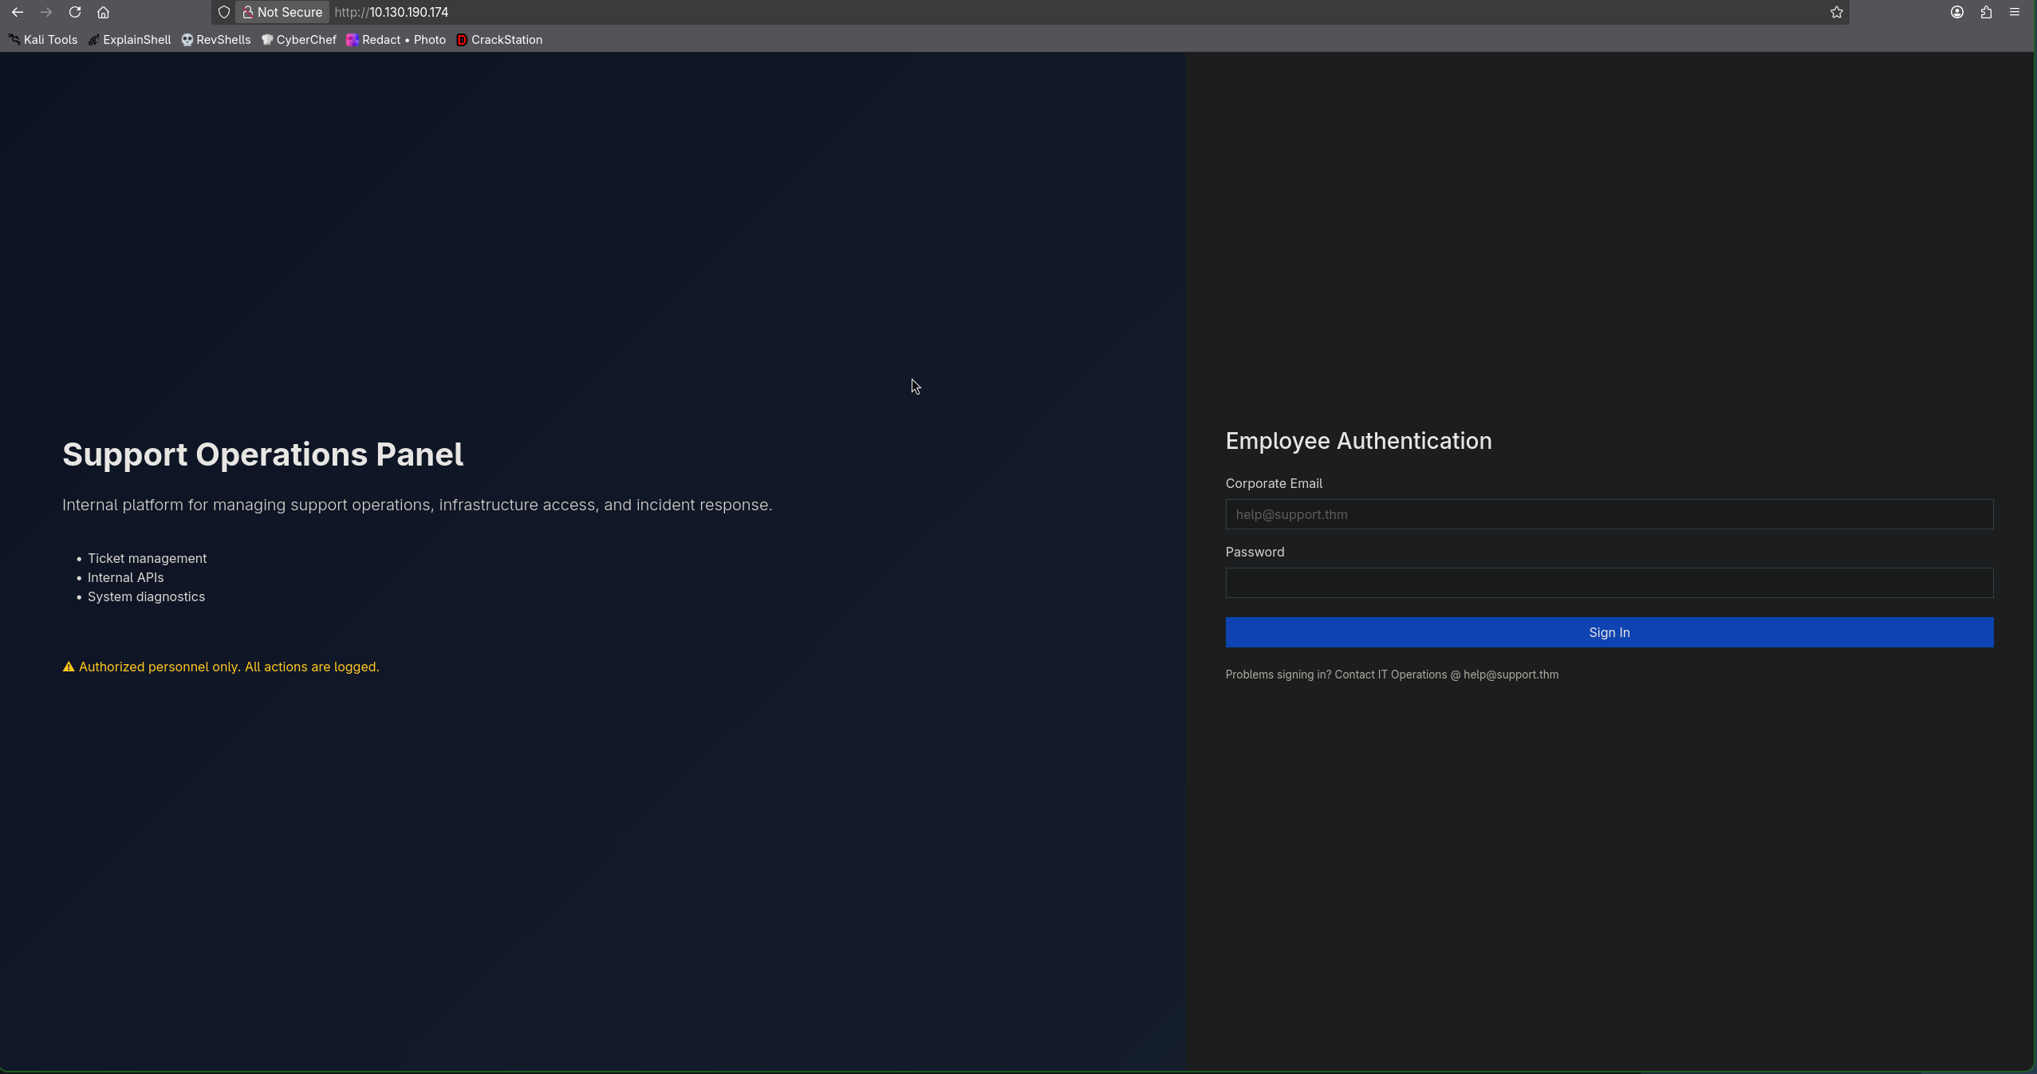The width and height of the screenshot is (2037, 1074).
Task: Open the Redact • Photo bookmark
Action: pyautogui.click(x=396, y=40)
